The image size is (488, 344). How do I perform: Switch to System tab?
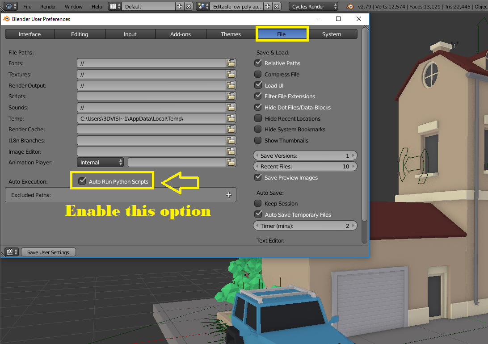(332, 34)
